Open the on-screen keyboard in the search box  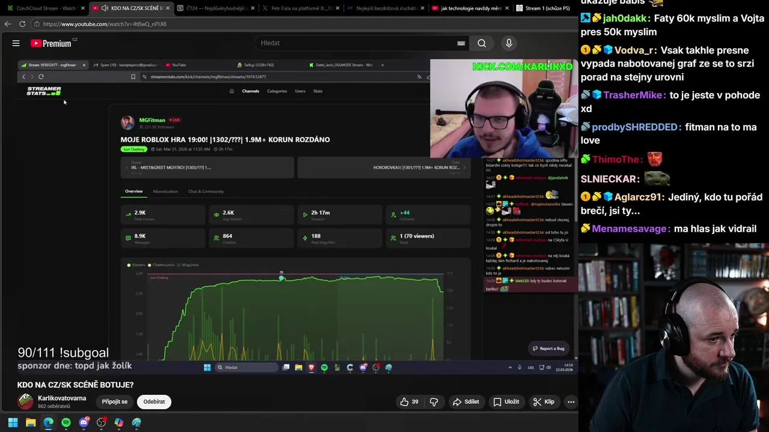[x=461, y=43]
